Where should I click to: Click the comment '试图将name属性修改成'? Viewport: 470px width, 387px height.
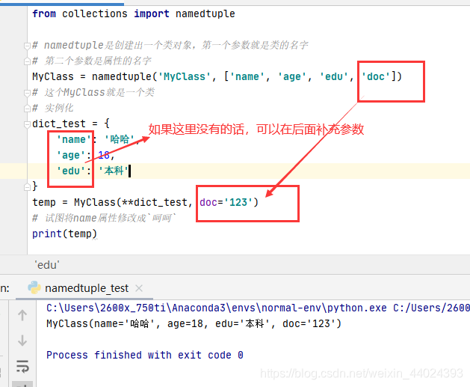pos(105,218)
